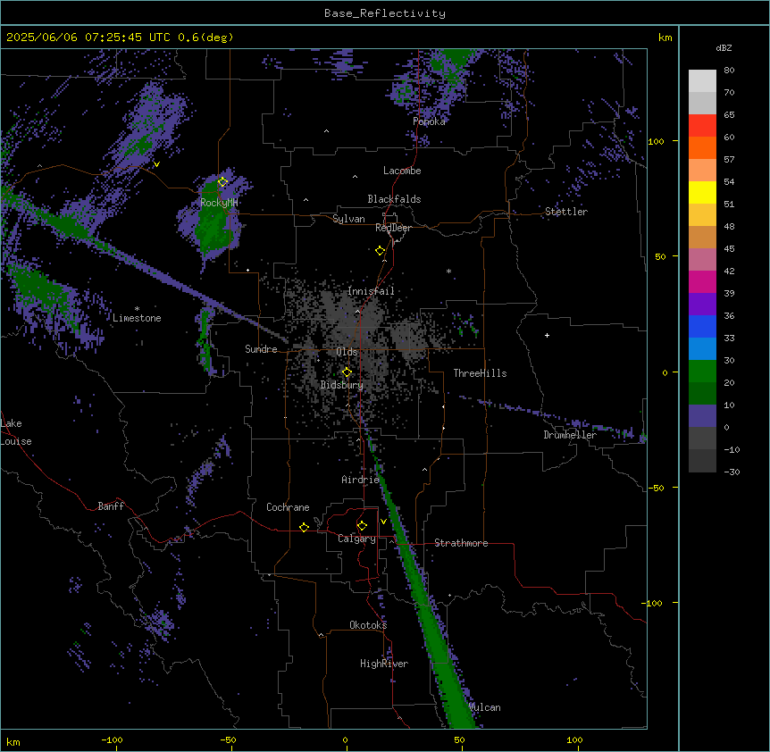Click the 80 value on dBZ legend

point(729,71)
